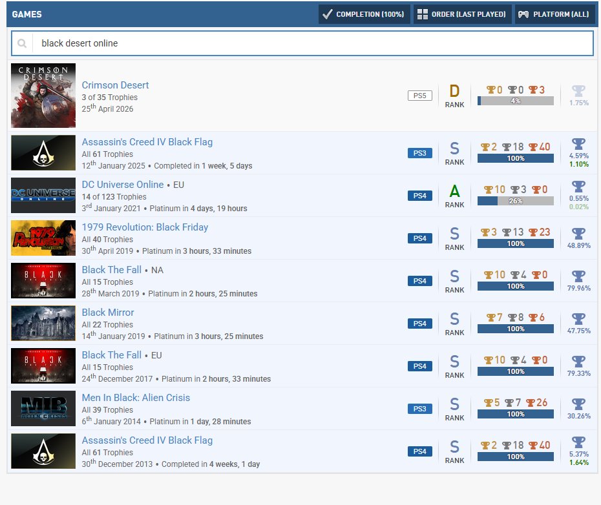Open Crimson Desert game thumbnail
This screenshot has width=601, height=505.
43,96
